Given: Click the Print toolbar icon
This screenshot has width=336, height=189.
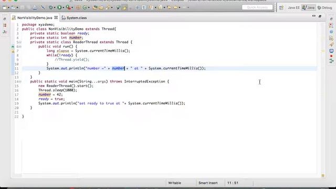Looking at the screenshot, I should (x=35, y=7).
